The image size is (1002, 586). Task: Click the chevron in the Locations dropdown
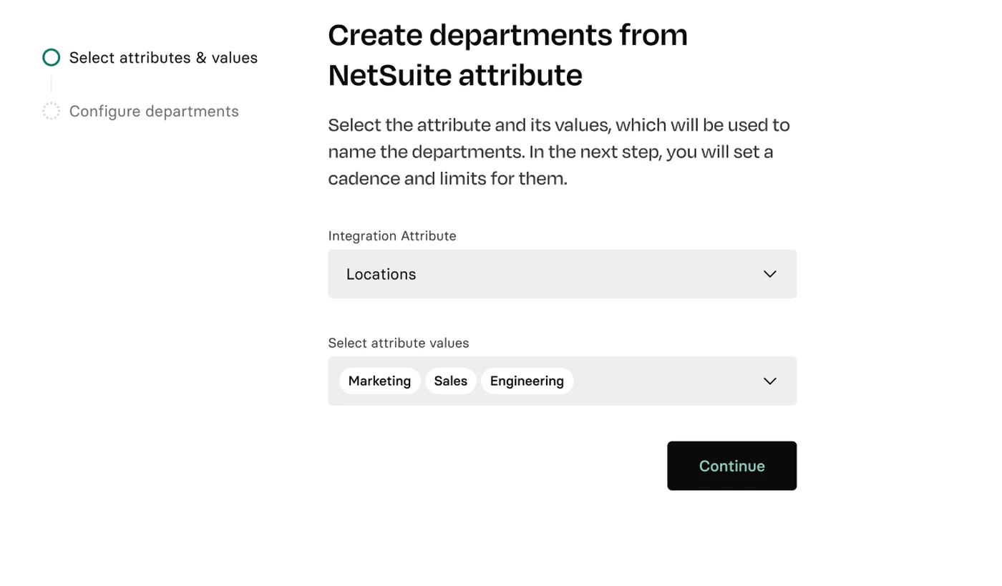tap(770, 274)
